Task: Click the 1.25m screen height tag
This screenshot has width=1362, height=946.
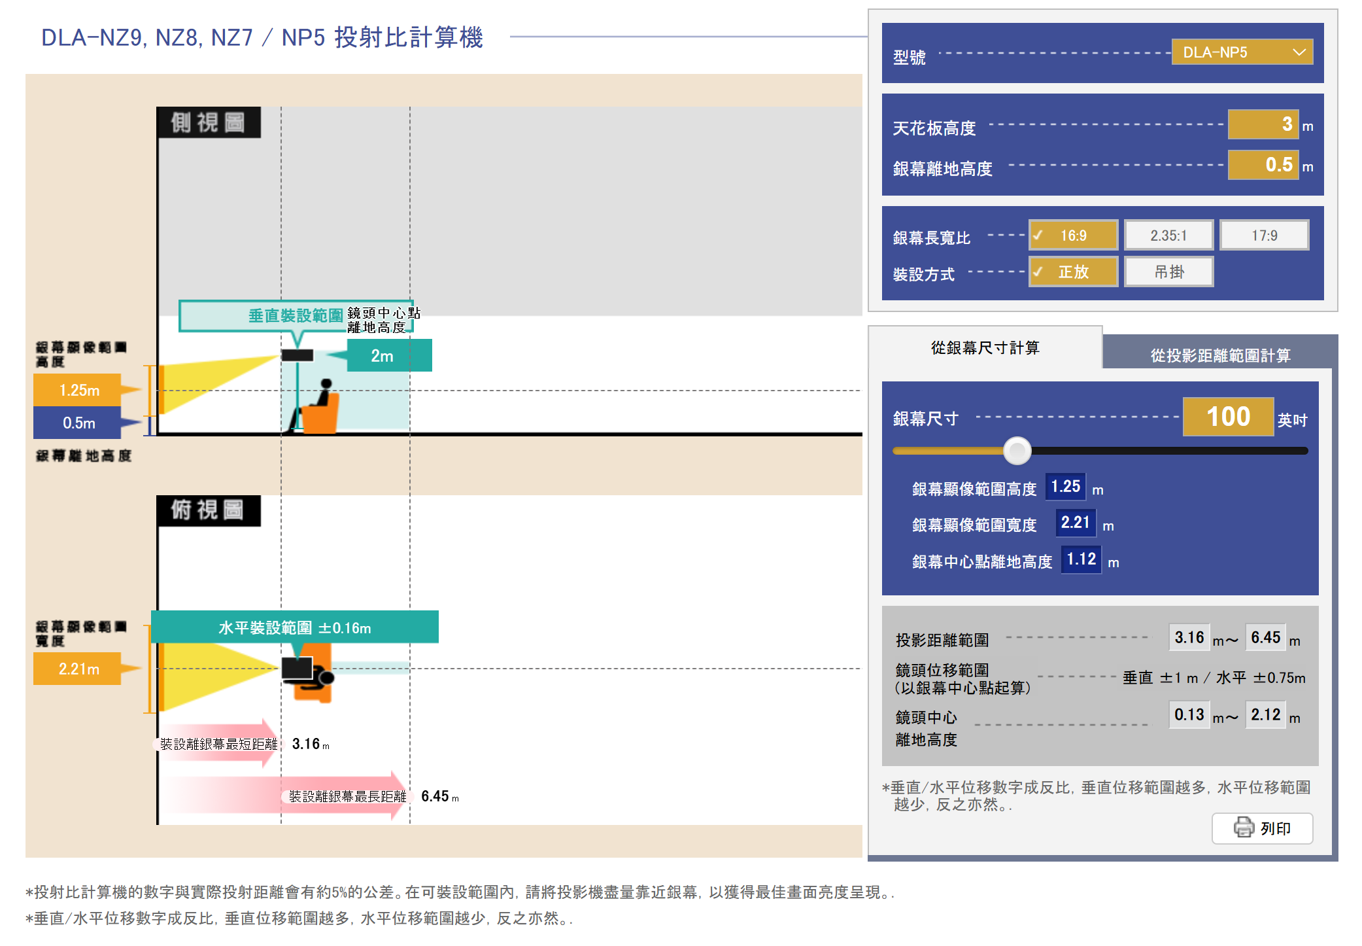Action: 78,390
